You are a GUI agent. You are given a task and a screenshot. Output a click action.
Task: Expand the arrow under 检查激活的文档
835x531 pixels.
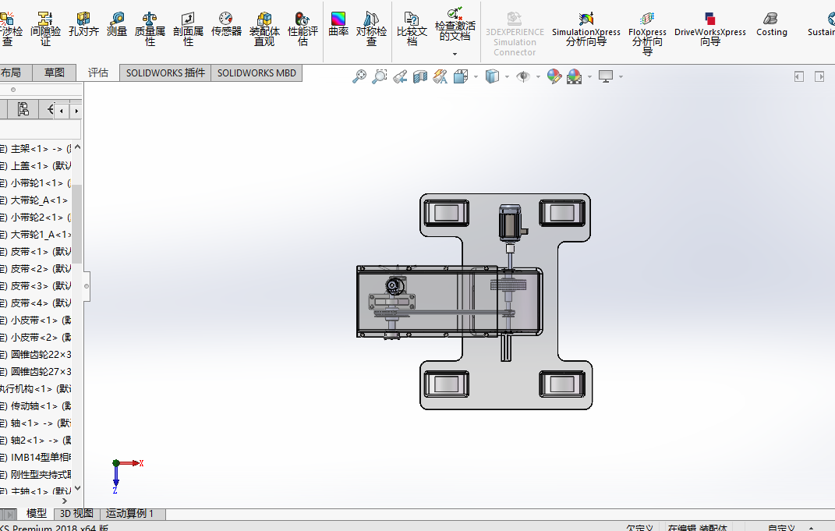pyautogui.click(x=455, y=54)
